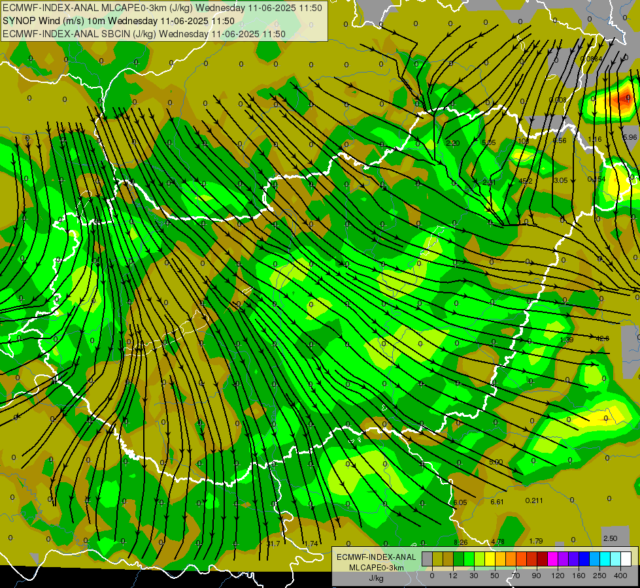Click the legend tick value 250
The width and height of the screenshot is (640, 588).
point(599,576)
